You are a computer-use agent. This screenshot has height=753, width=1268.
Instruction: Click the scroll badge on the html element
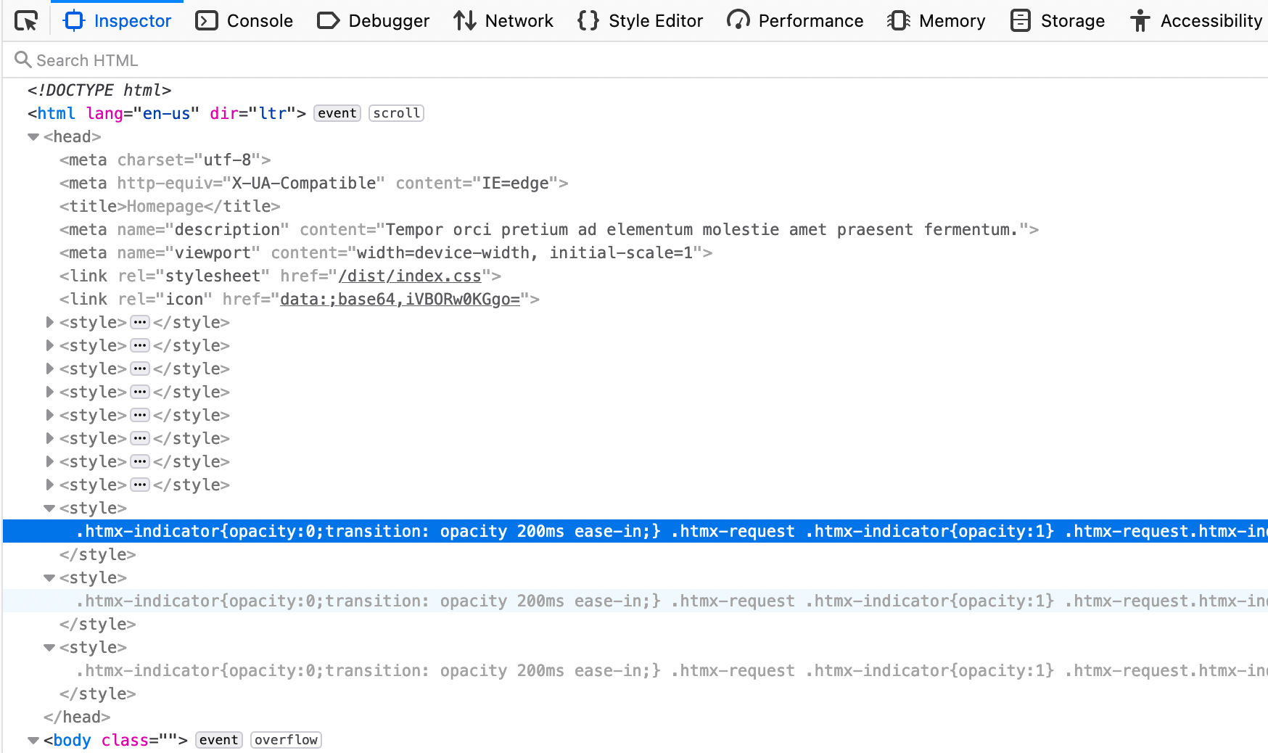coord(396,113)
